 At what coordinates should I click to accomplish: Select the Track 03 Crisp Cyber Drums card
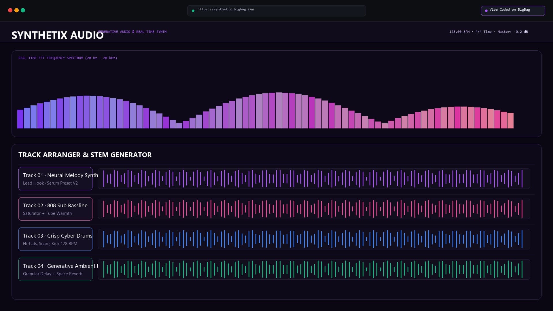point(55,239)
